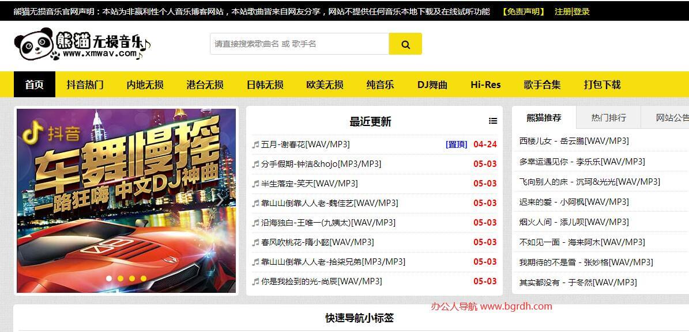
Task: Open the list icon beside 最近更新
Action: (x=492, y=121)
